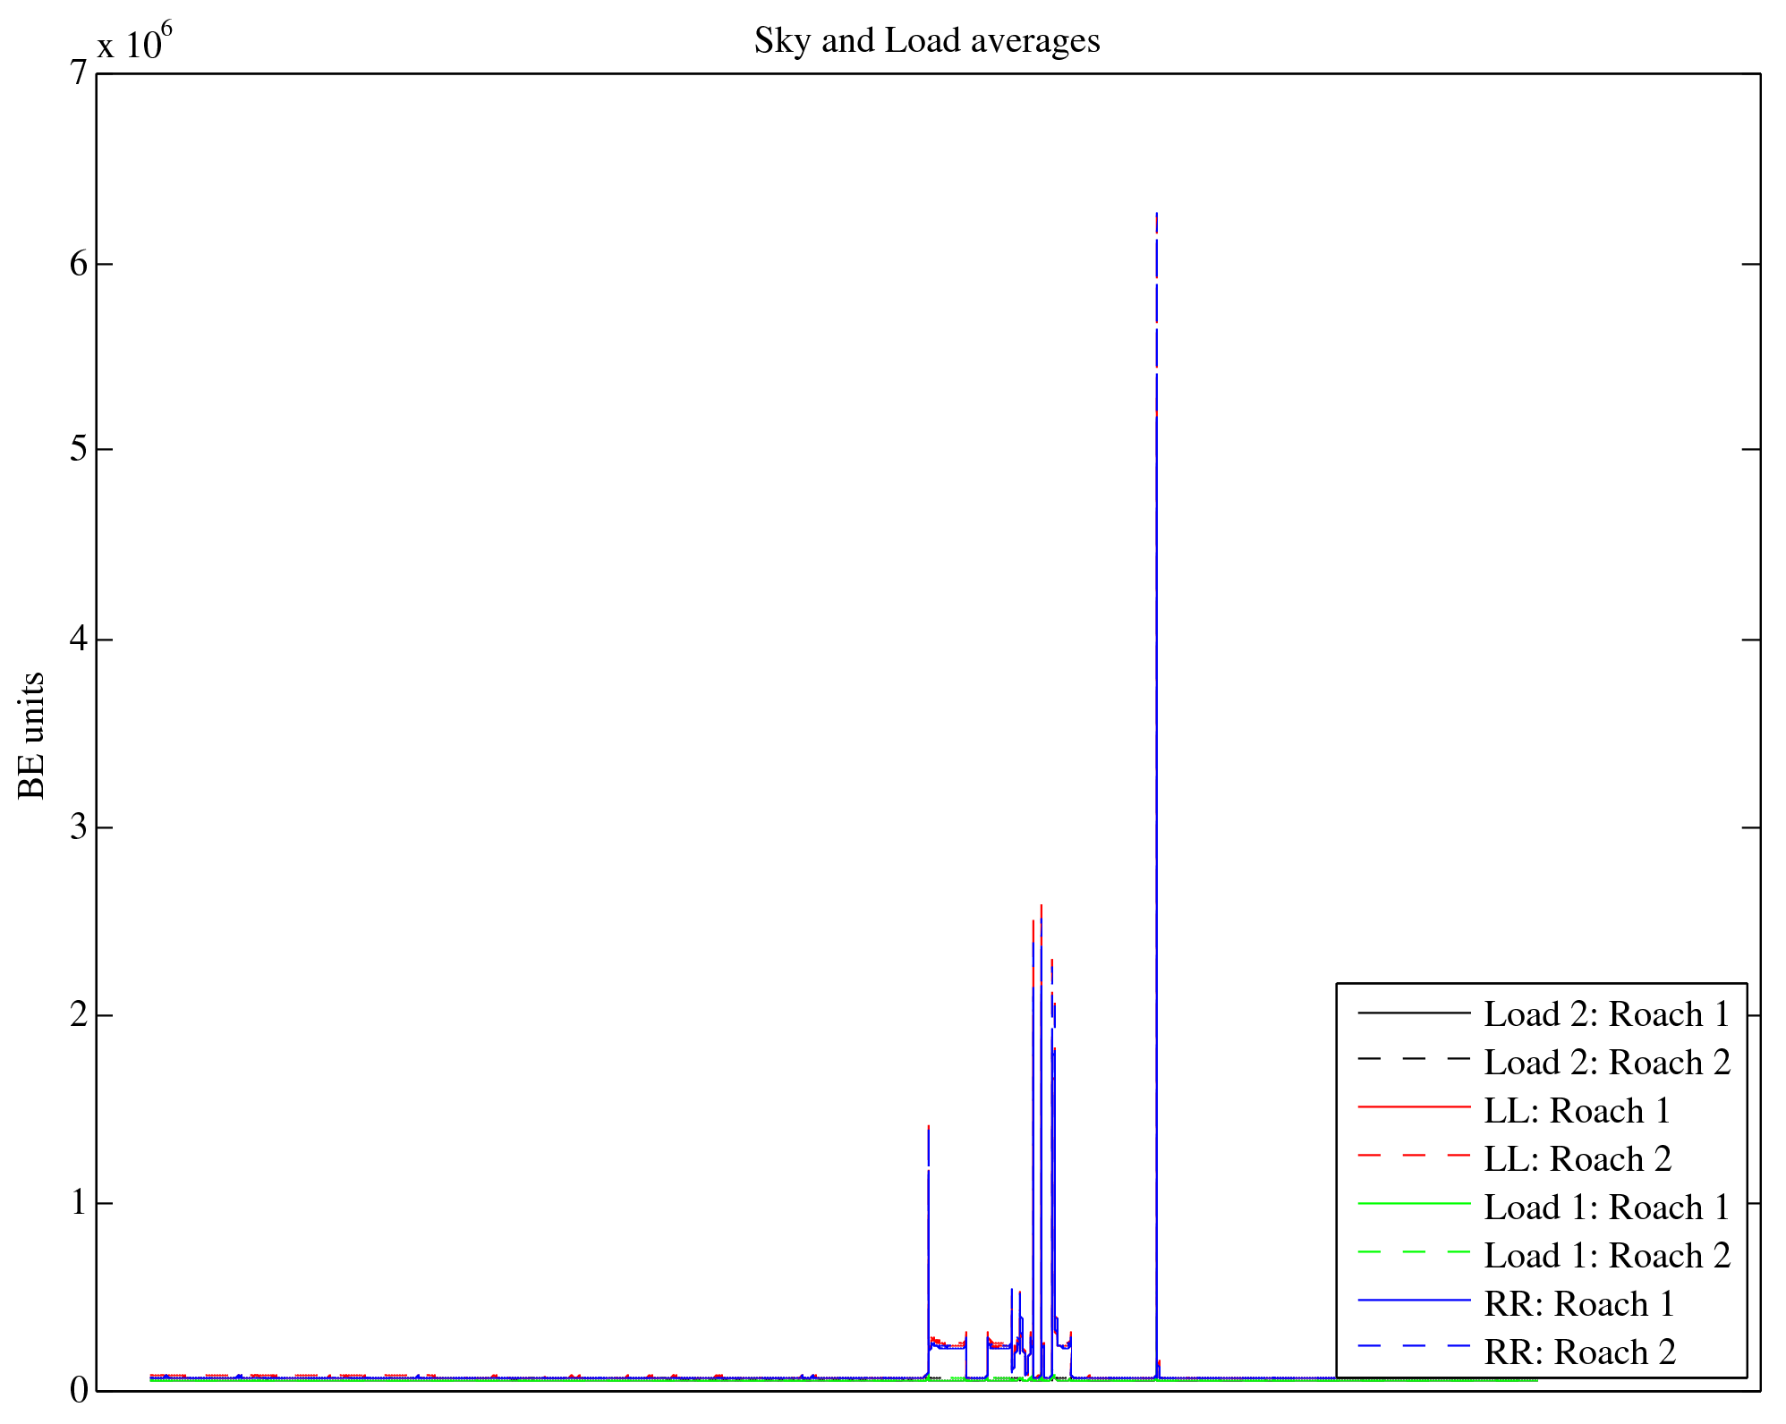Click 'LL: Roach 2' legend label
Image resolution: width=1786 pixels, height=1424 pixels.
pyautogui.click(x=1577, y=1159)
